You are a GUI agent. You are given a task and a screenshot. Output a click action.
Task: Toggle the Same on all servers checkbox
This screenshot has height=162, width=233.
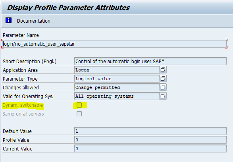coord(79,114)
